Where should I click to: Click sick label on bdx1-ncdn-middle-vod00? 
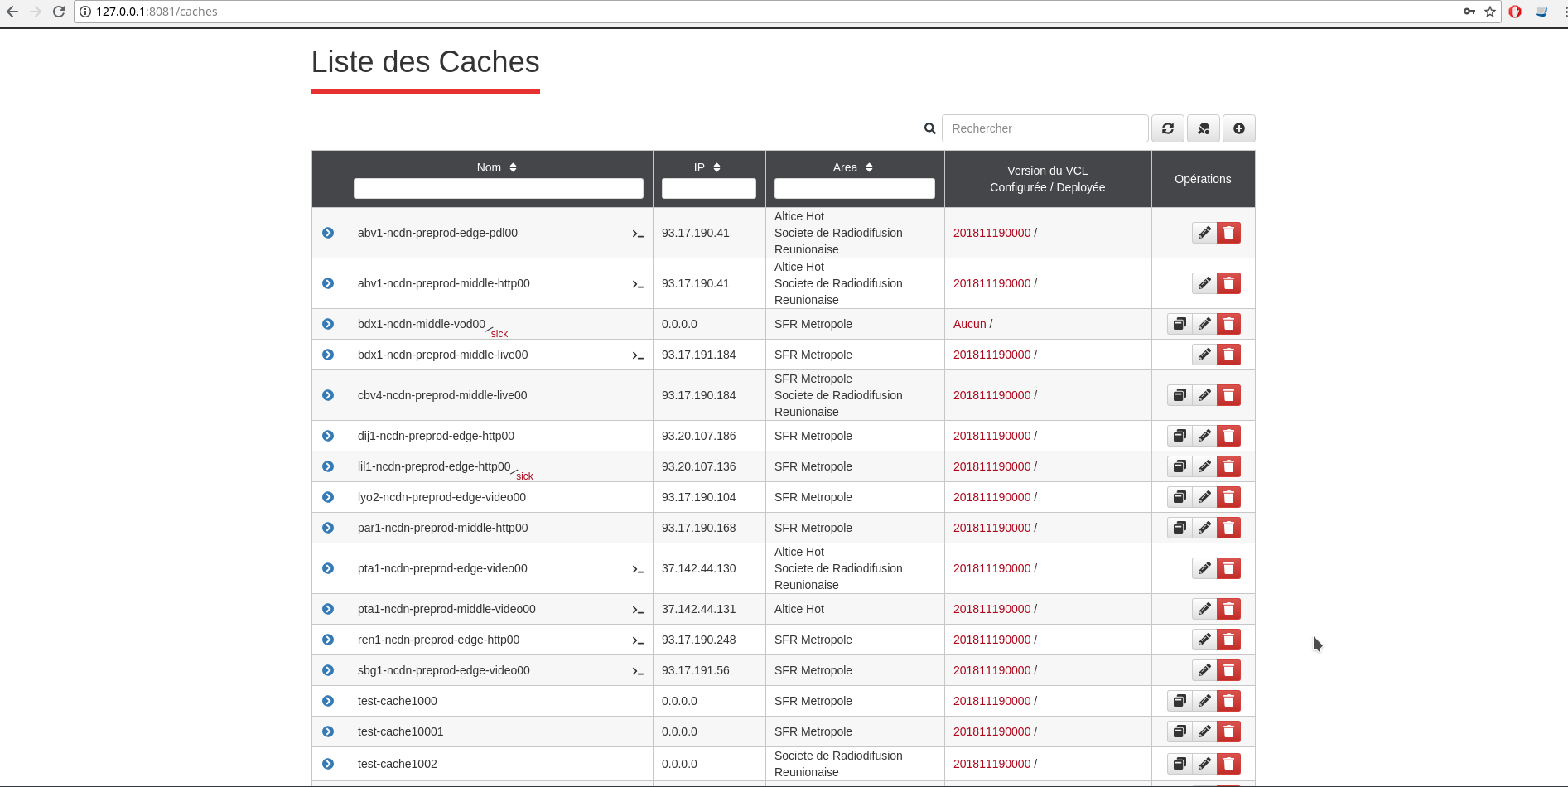click(499, 334)
